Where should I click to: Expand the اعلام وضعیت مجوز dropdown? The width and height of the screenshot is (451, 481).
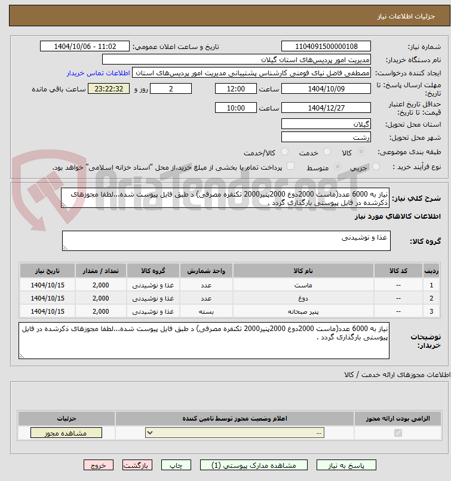[x=235, y=433]
